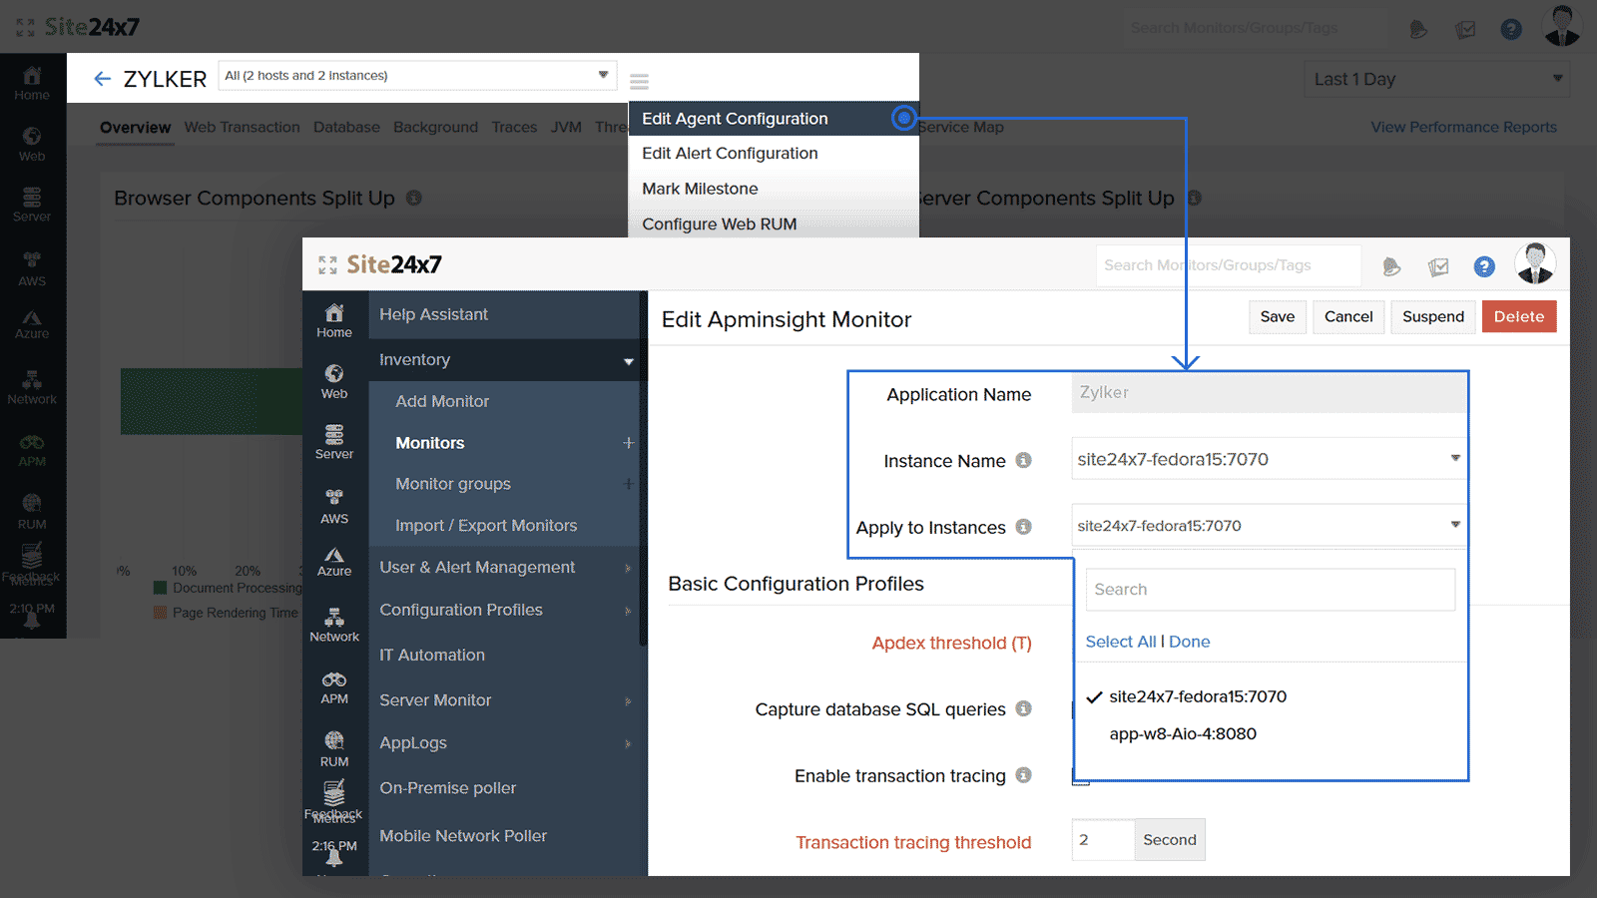Image resolution: width=1597 pixels, height=898 pixels.
Task: Click the Done link in instances list
Action: point(1190,642)
